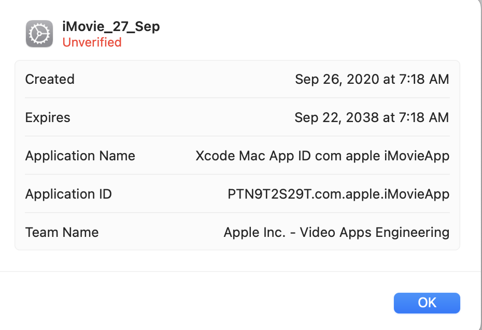This screenshot has height=330, width=482.
Task: Click the red Unverified status label
Action: pyautogui.click(x=92, y=42)
